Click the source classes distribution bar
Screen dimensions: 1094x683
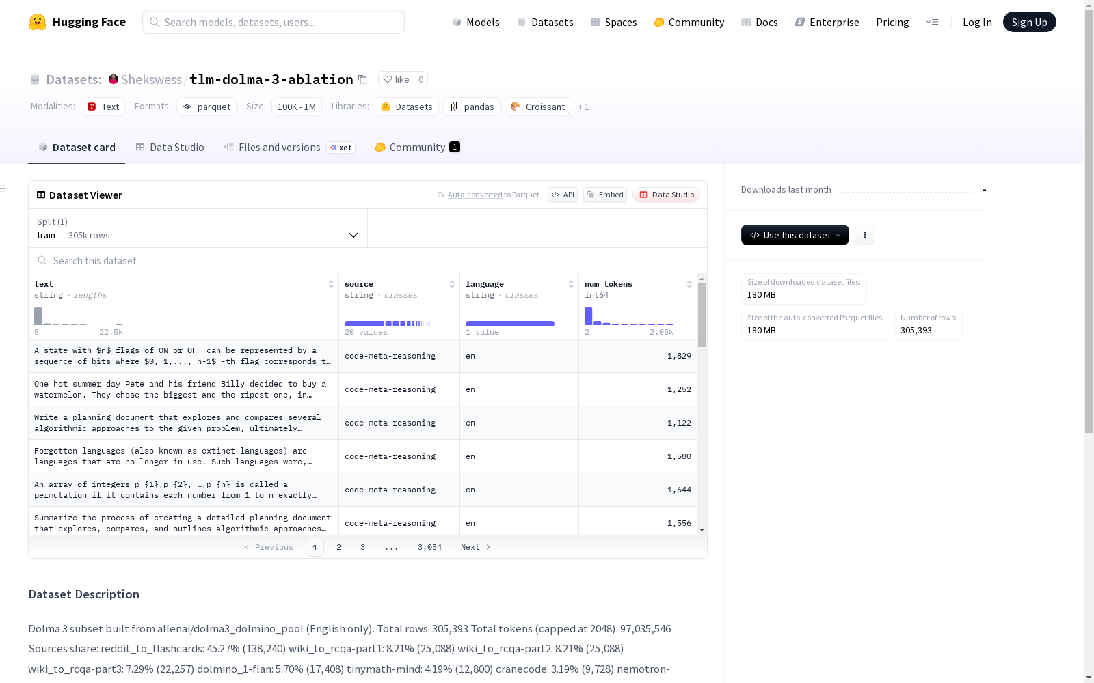388,324
